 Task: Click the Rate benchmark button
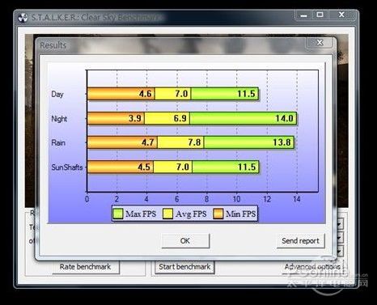point(86,267)
